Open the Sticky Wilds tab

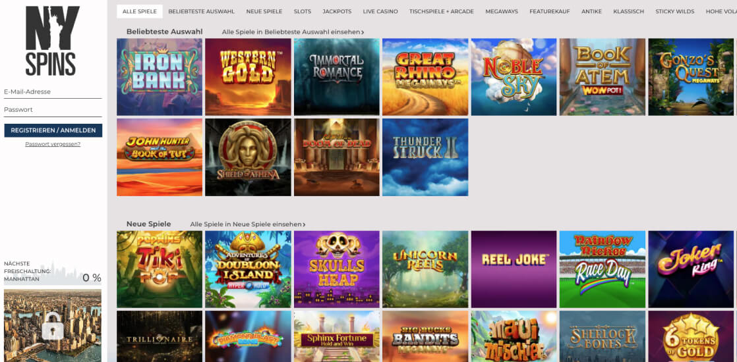674,11
